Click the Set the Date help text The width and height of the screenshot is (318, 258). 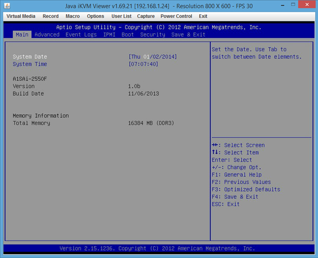point(257,53)
